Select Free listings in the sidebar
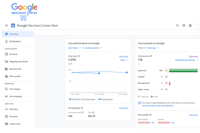This screenshot has height=133, width=200. point(18,89)
